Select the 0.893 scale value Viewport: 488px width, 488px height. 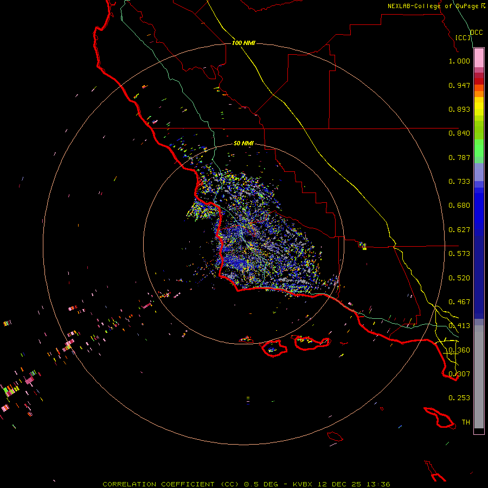[x=459, y=109]
